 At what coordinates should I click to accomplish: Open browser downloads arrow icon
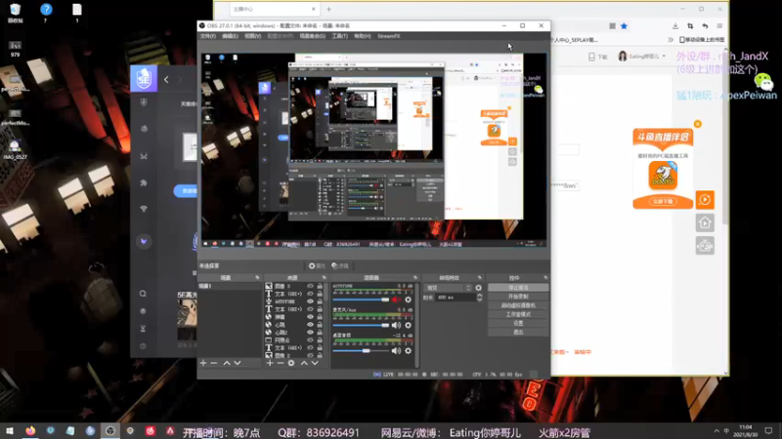click(x=675, y=26)
